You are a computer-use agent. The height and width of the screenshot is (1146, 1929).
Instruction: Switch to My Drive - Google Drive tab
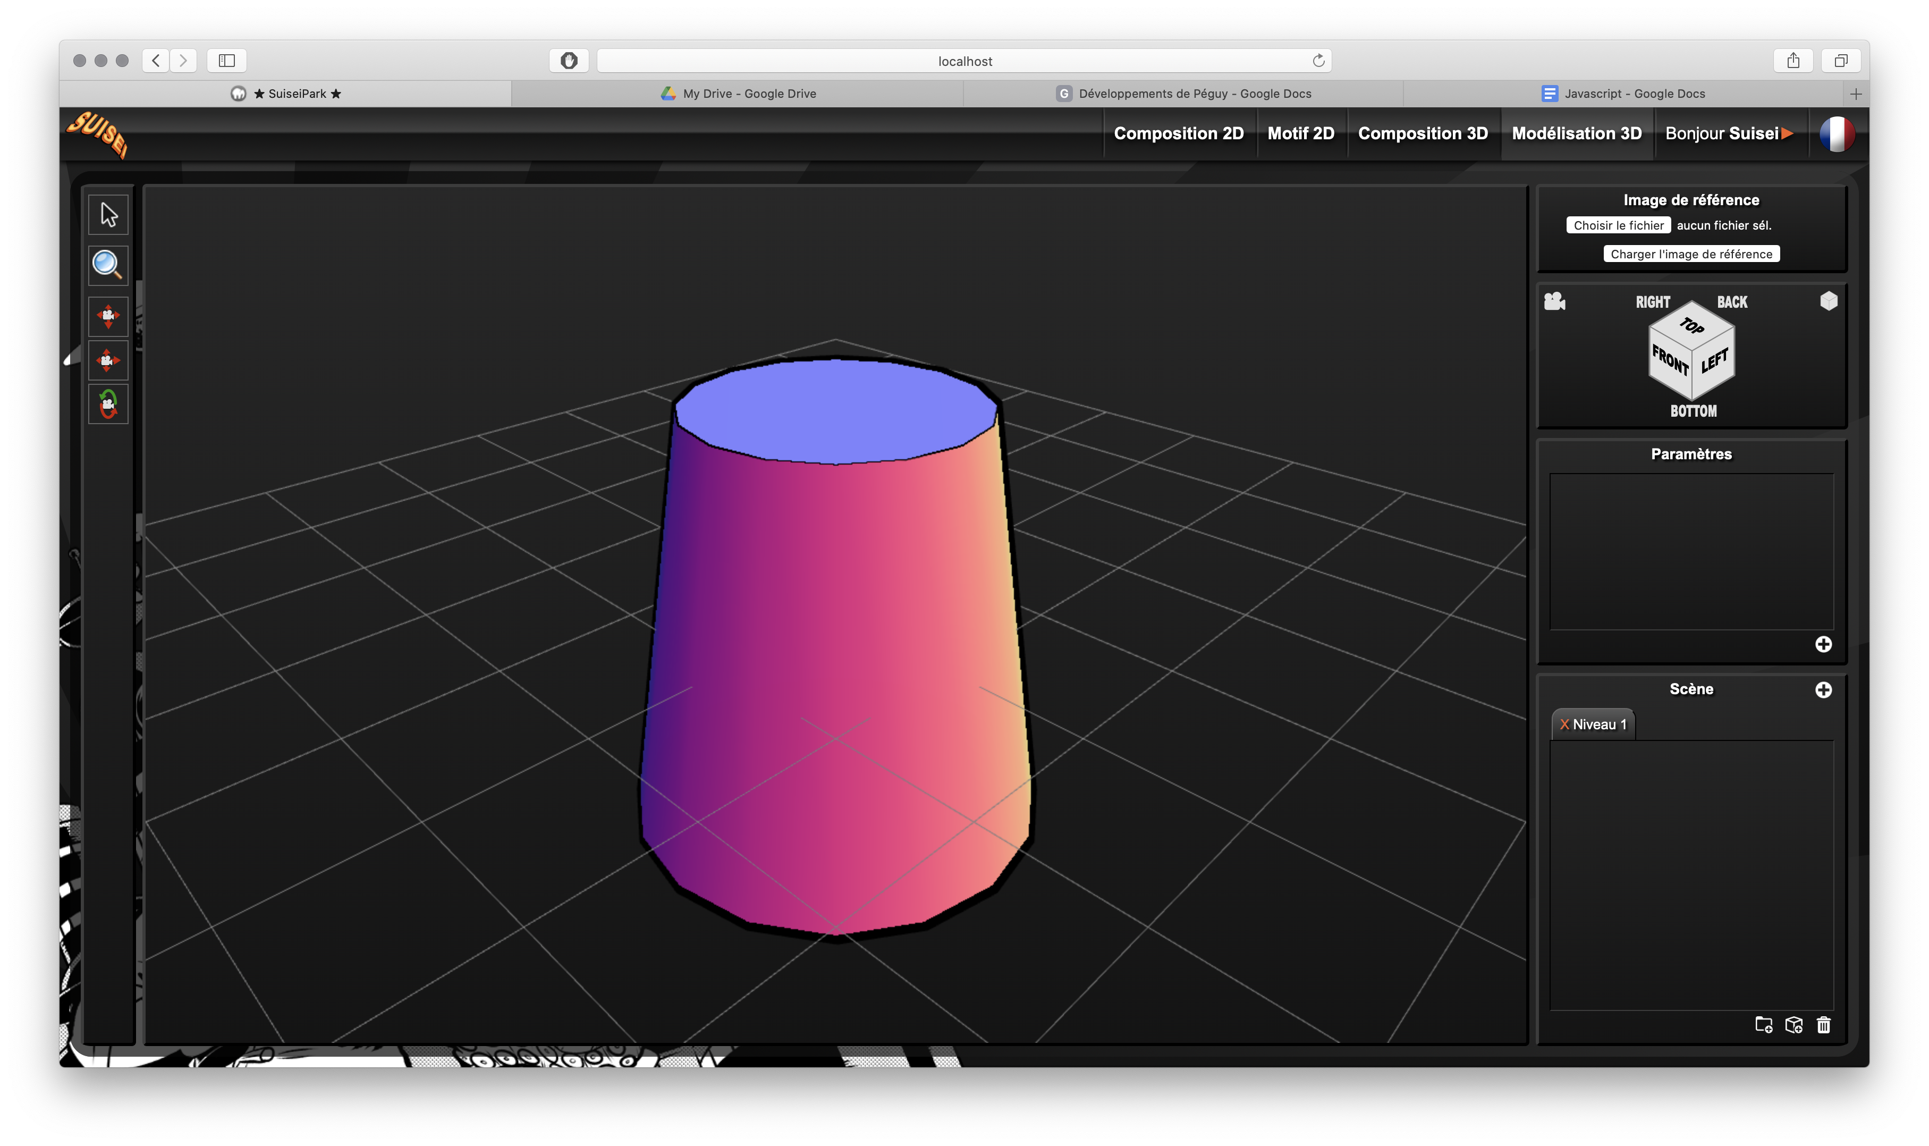pyautogui.click(x=738, y=94)
